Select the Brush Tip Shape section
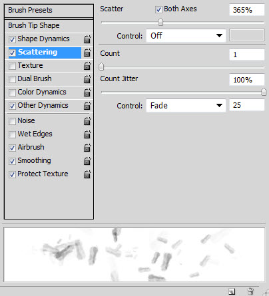 [x=49, y=26]
